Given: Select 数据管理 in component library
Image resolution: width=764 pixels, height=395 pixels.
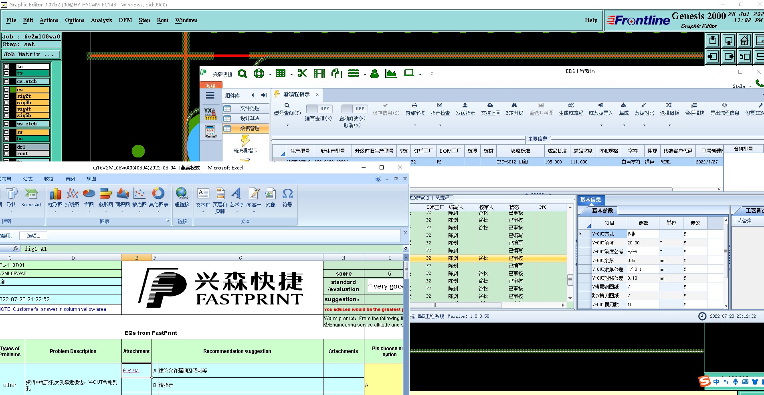Looking at the screenshot, I should point(246,128).
